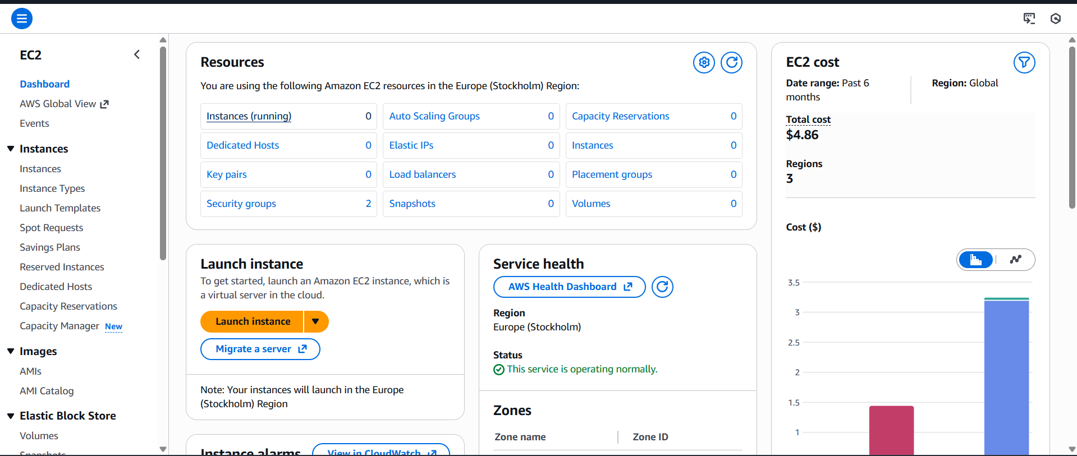This screenshot has width=1077, height=456.
Task: Open Launch Templates in sidebar
Action: [x=60, y=208]
